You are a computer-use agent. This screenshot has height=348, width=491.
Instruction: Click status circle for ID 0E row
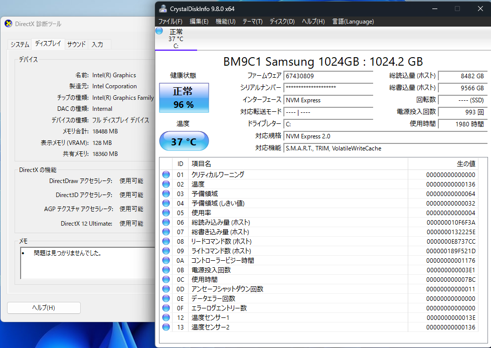166,298
